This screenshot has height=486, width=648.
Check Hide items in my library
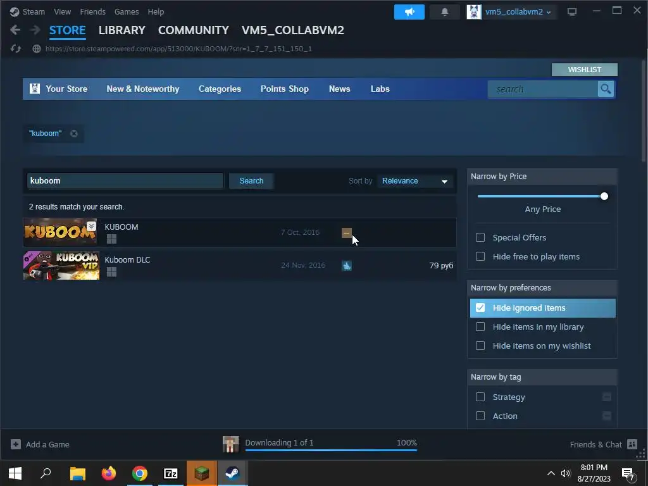click(480, 327)
